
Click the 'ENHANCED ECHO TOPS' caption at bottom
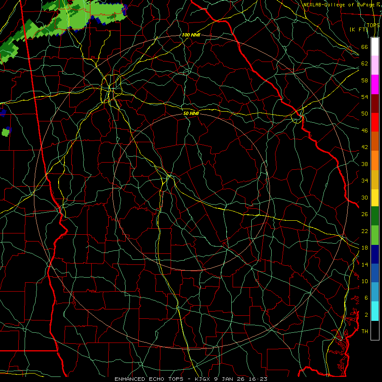[150, 379]
